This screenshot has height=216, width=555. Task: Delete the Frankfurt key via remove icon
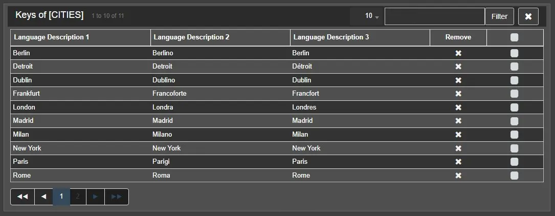pos(458,94)
